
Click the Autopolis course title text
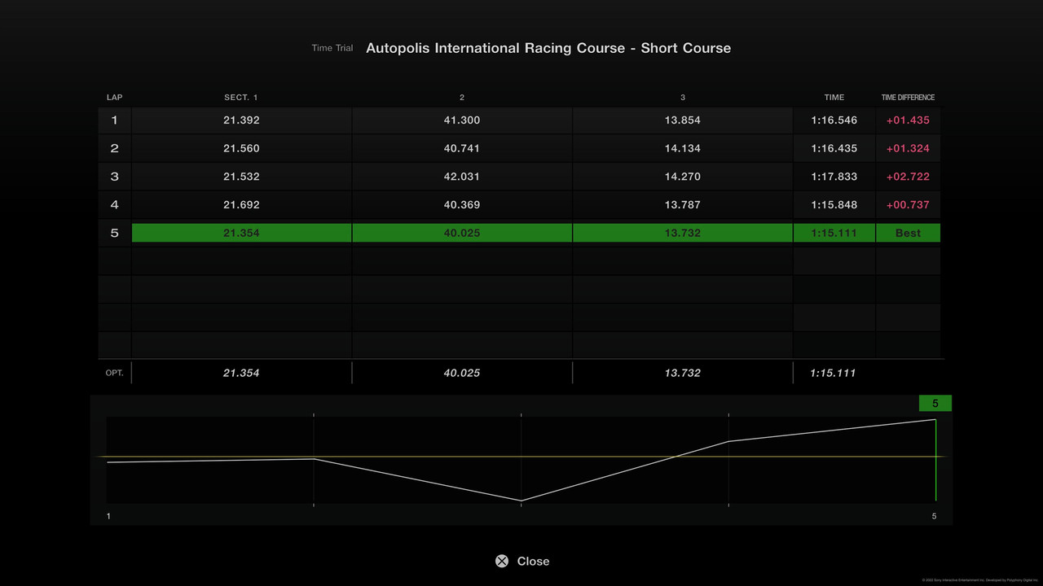click(x=548, y=48)
